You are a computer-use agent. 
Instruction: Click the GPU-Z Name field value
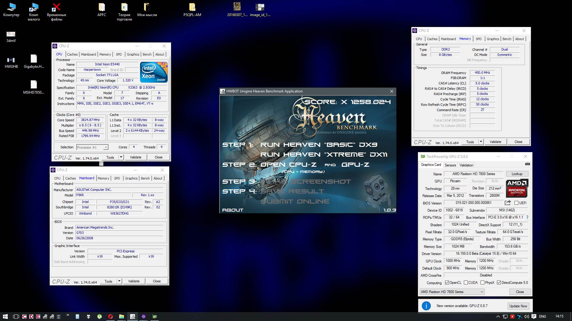473,174
